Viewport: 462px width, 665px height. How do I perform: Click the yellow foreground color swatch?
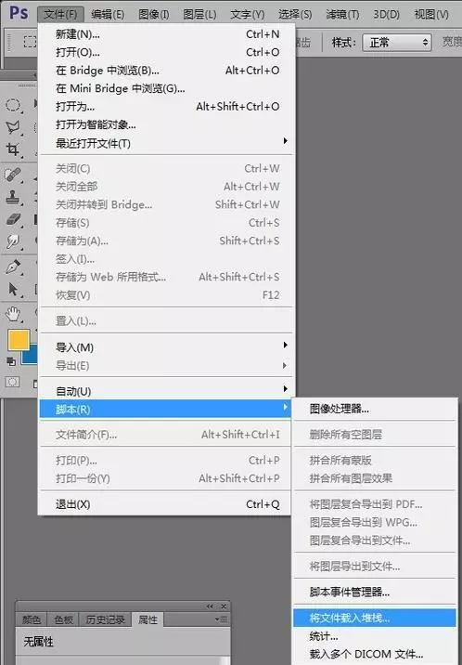19,340
